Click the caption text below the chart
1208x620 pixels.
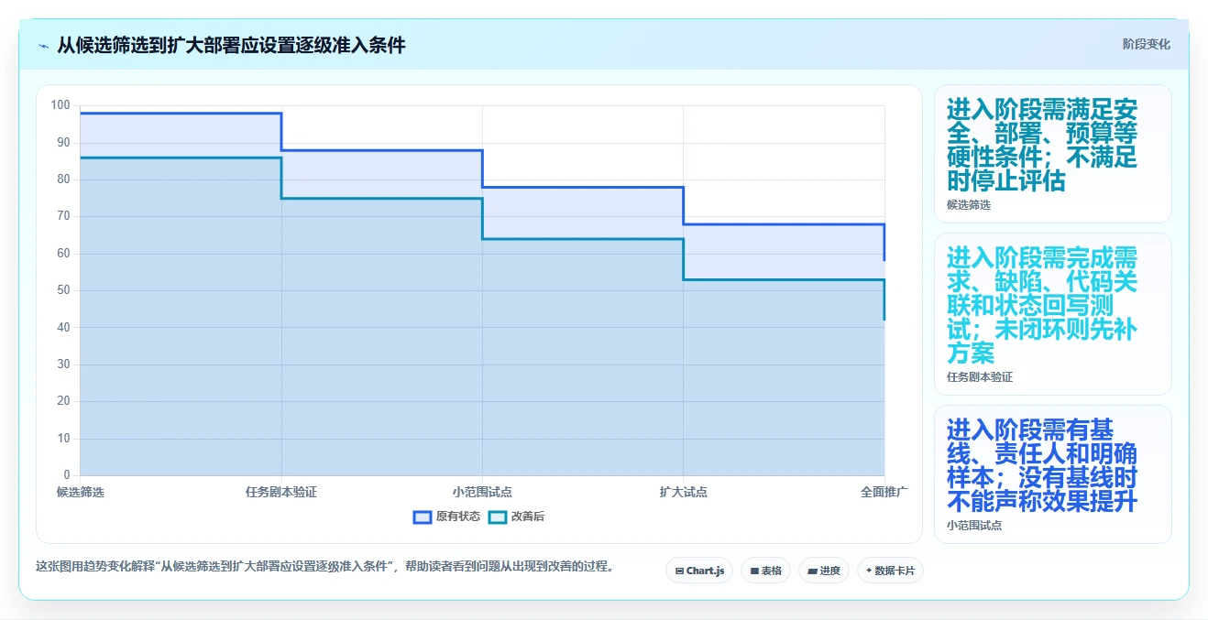tap(324, 566)
